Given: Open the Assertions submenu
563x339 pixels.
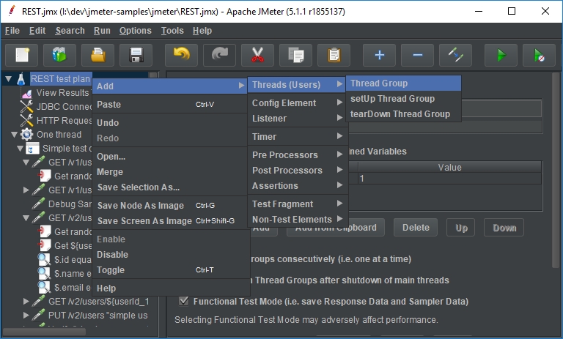Looking at the screenshot, I should pyautogui.click(x=298, y=186).
